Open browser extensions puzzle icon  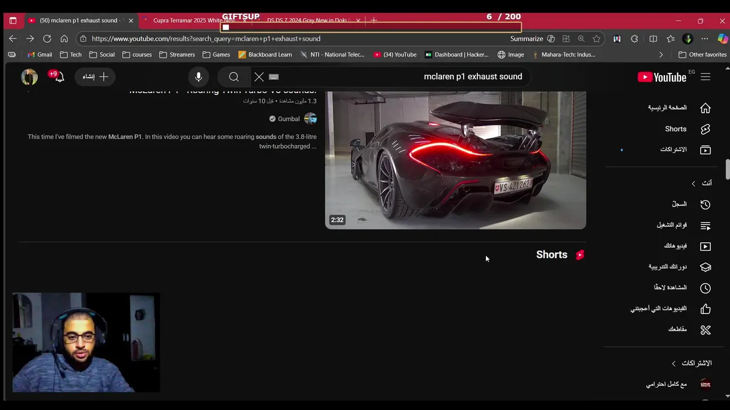point(634,39)
